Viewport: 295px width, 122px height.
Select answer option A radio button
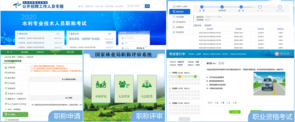[215, 103]
